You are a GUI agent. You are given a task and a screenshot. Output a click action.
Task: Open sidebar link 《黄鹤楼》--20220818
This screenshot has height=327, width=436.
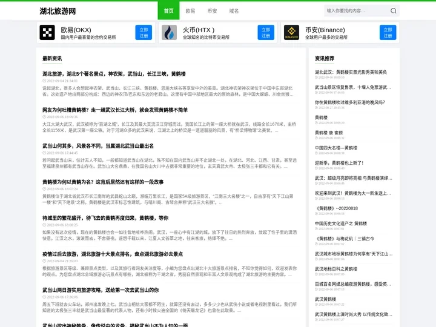(336, 208)
